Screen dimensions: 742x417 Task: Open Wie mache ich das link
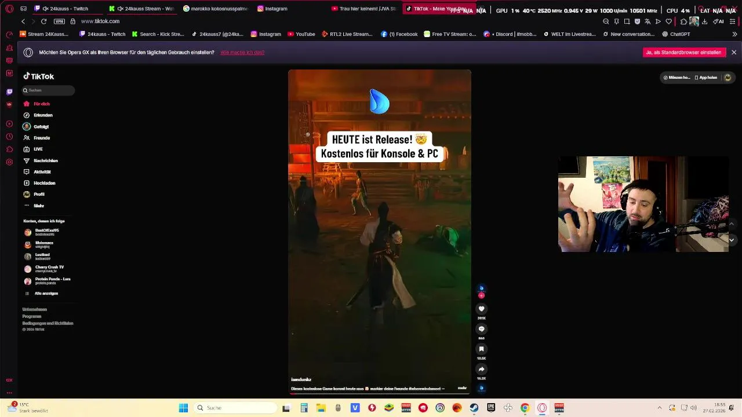(x=242, y=52)
